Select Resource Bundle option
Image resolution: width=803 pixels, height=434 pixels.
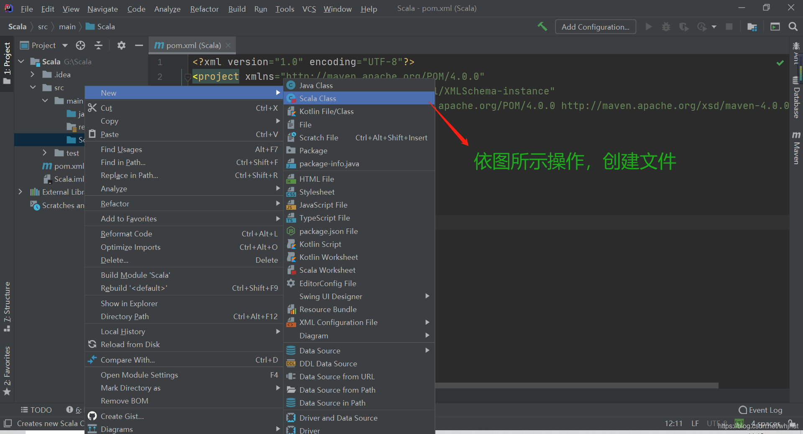click(x=359, y=309)
